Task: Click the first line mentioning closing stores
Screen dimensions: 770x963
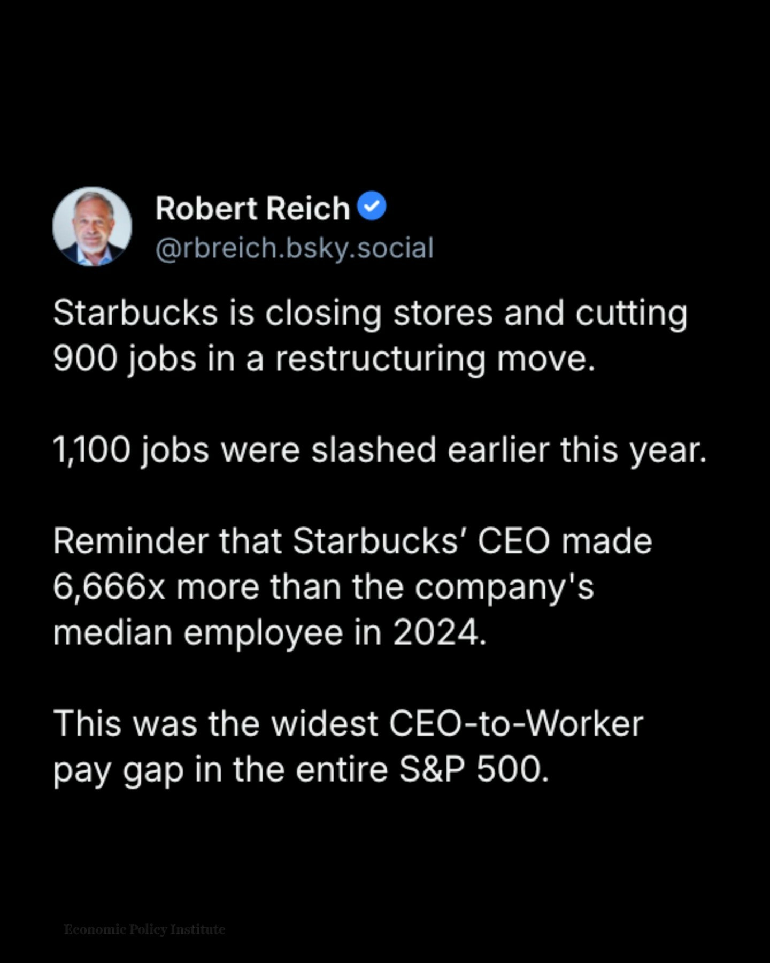Action: (x=369, y=313)
